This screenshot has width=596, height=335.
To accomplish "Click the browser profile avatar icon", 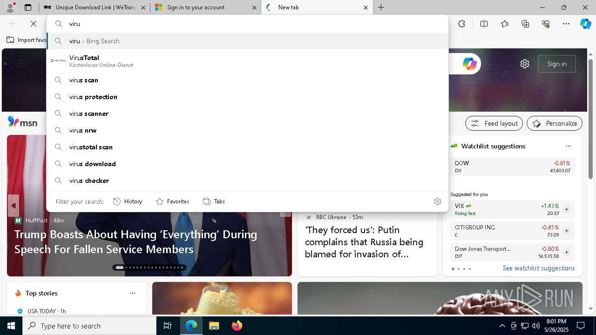I will (10, 7).
